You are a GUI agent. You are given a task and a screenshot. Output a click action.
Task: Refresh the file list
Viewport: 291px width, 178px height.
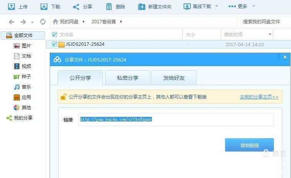click(x=43, y=22)
